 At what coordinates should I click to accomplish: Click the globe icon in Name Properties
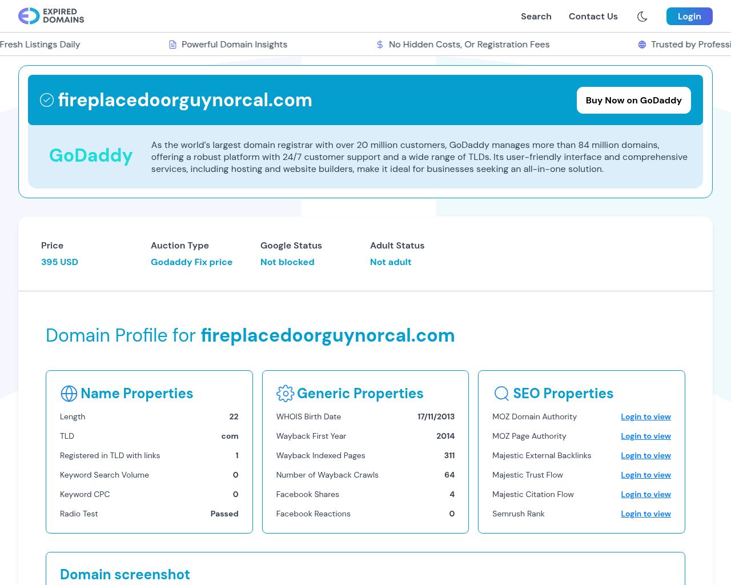(69, 394)
